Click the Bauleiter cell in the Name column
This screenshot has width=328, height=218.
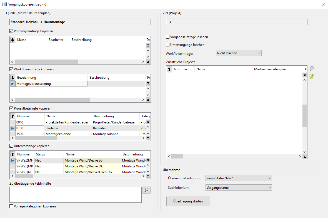[x=68, y=128]
